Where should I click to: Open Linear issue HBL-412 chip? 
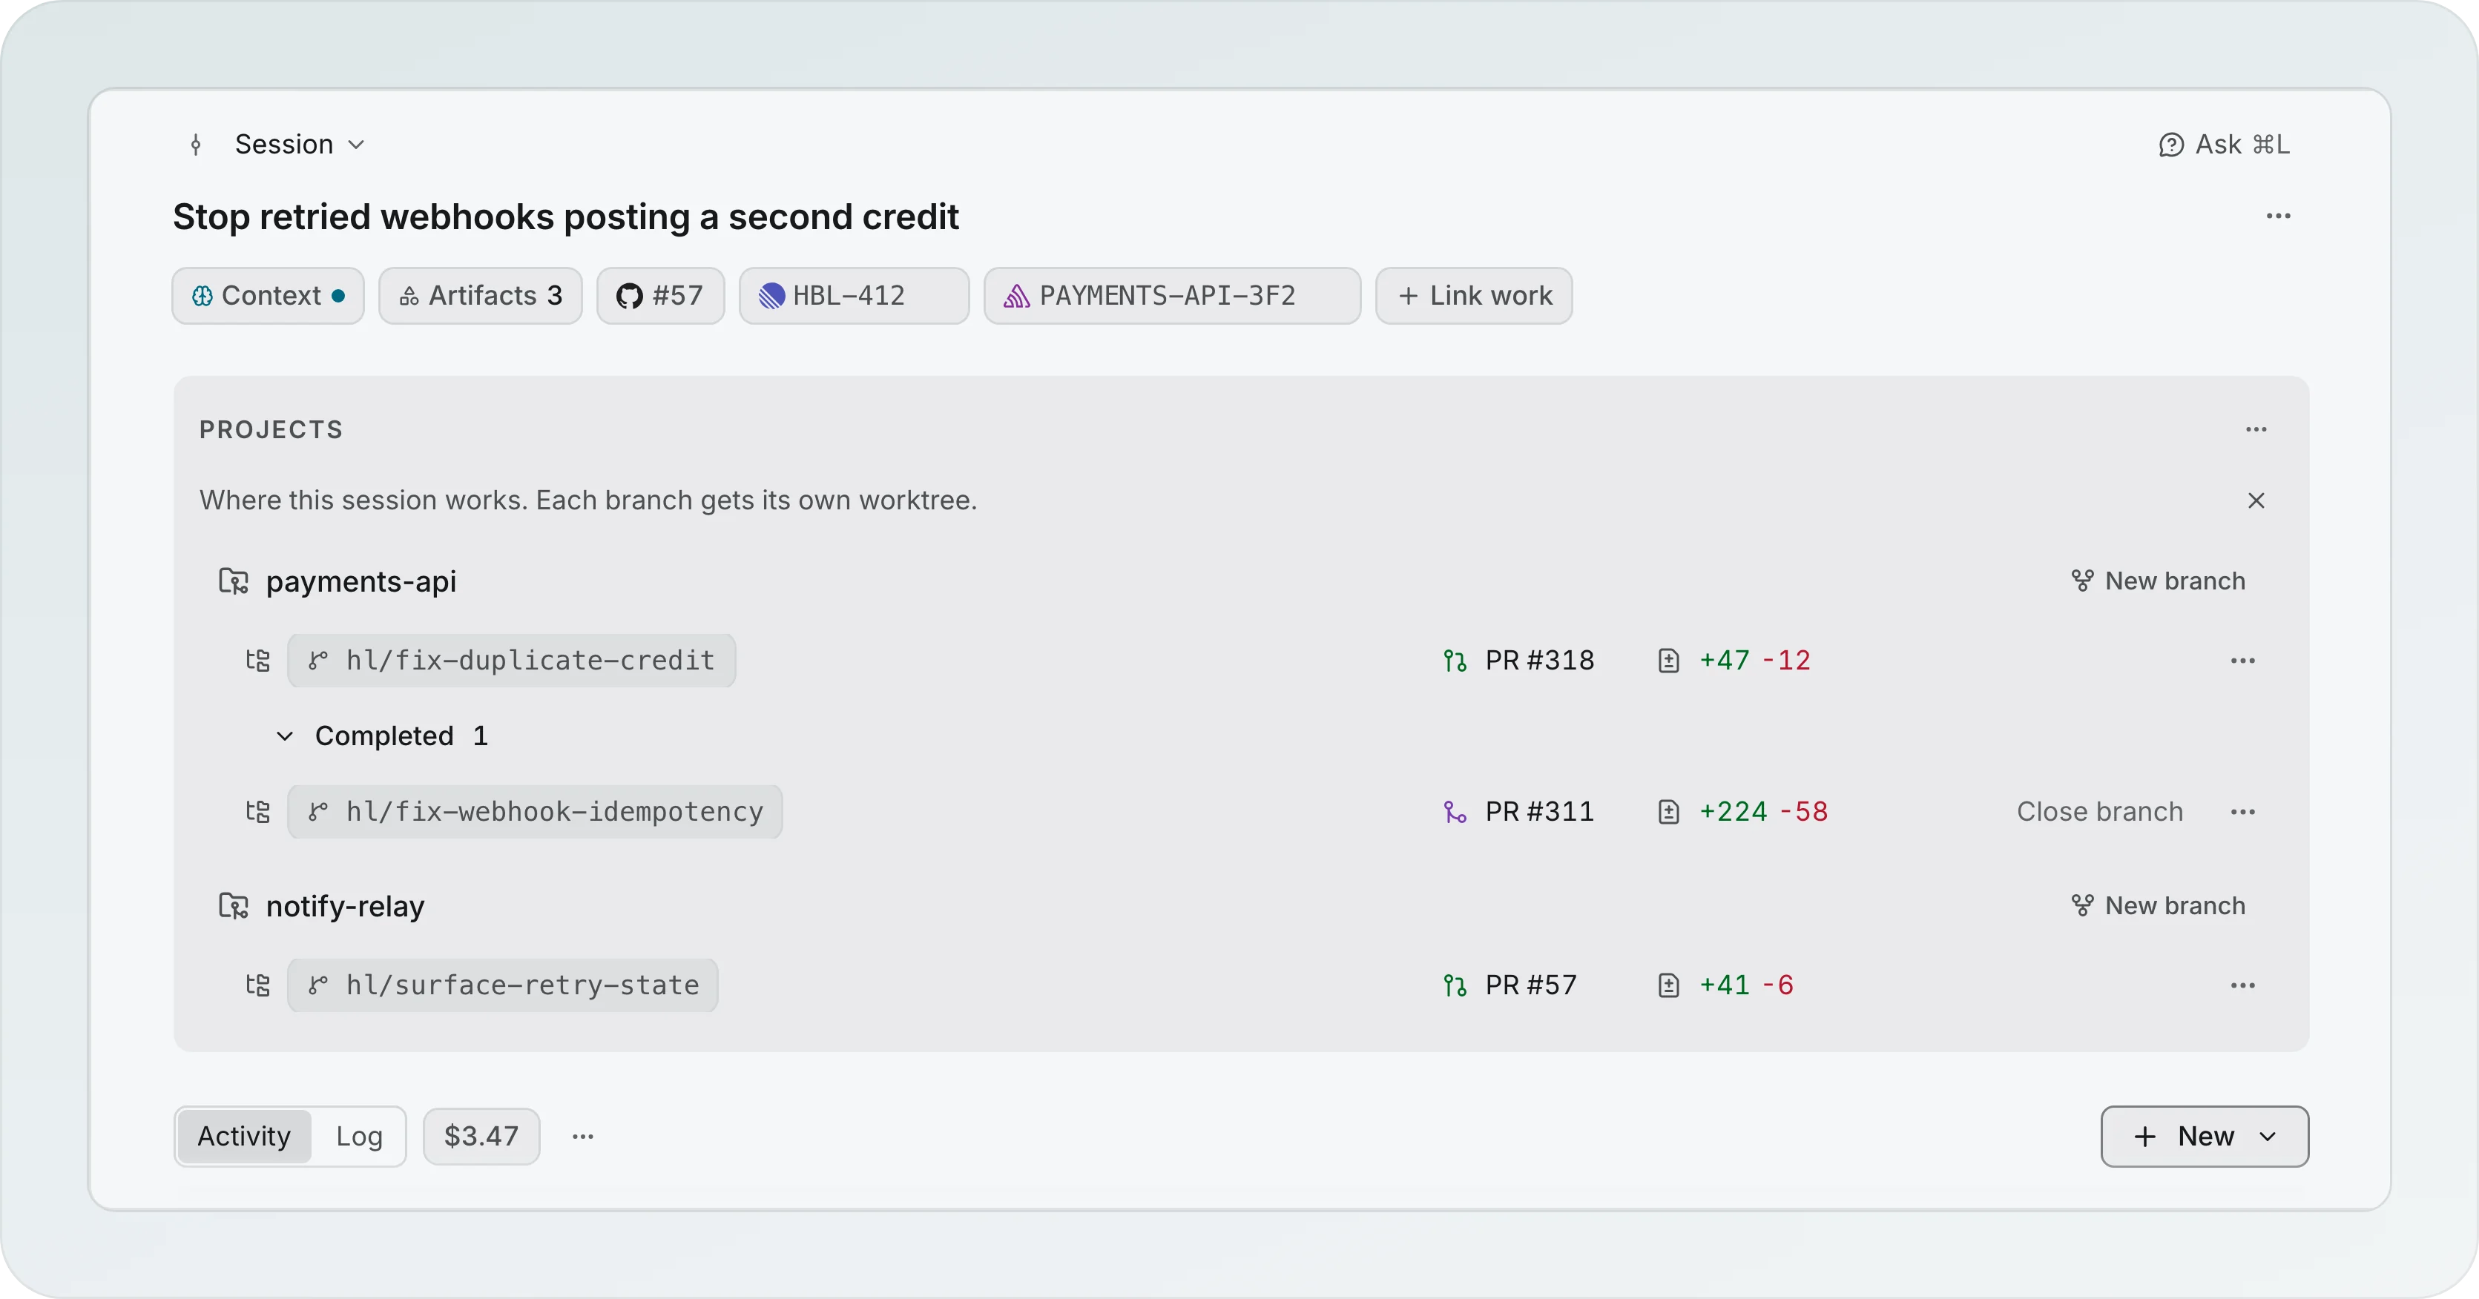[854, 295]
